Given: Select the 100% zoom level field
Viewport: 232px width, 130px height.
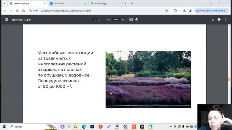Looking at the screenshot, I should pyautogui.click(x=116, y=19).
